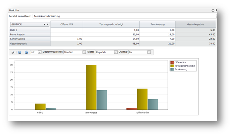Sort the GEBÄUDE field ascending arrow
The height and width of the screenshot is (136, 232).
44,24
